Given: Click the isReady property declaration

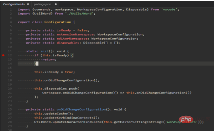Looking at the screenshot, I should point(64,30).
